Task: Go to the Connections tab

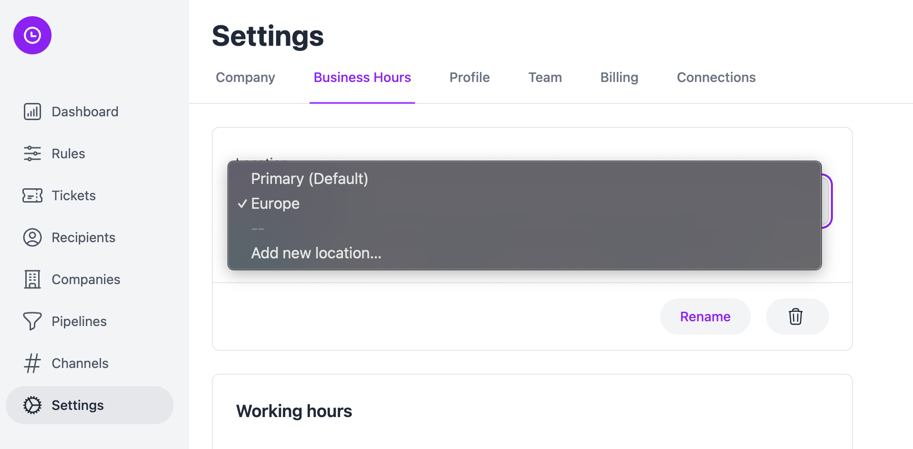Action: [716, 78]
